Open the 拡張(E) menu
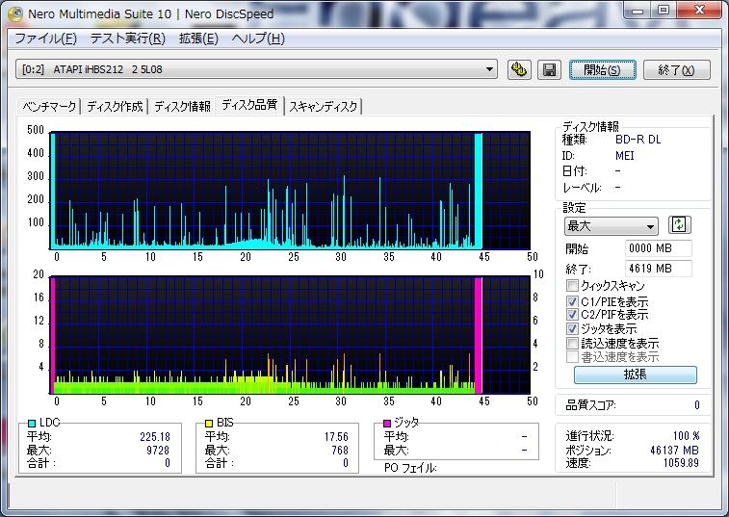 point(198,39)
